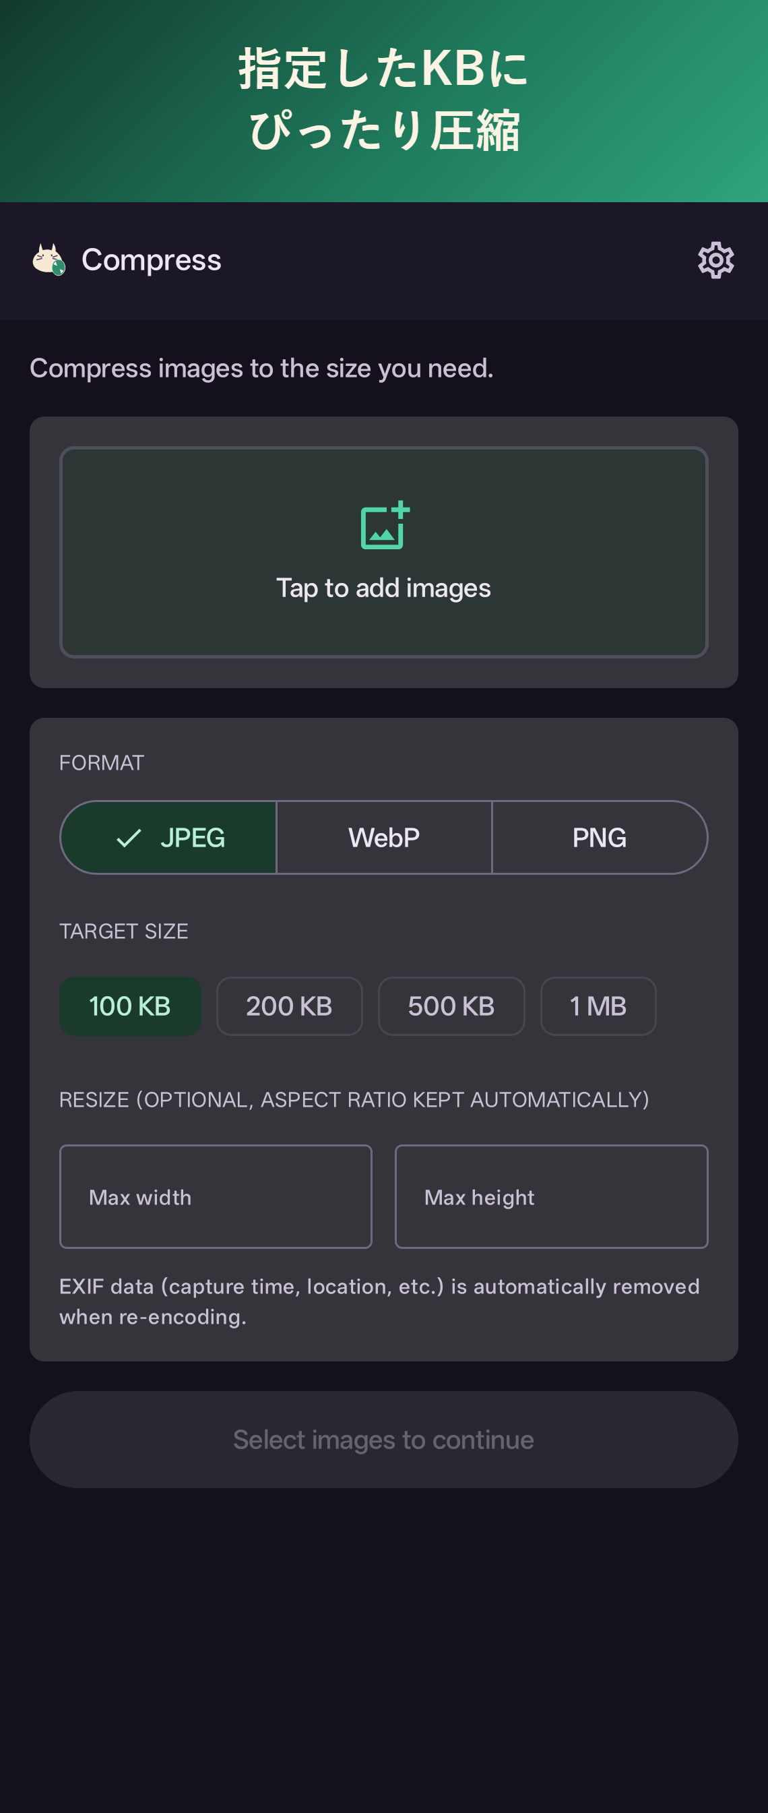Focus the Max width field
This screenshot has height=1813, width=768.
pos(216,1196)
